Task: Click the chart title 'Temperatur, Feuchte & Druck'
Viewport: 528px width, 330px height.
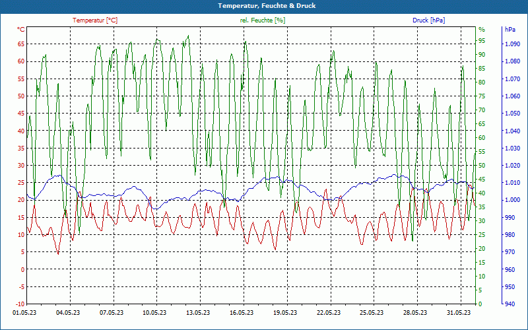Action: (x=267, y=6)
